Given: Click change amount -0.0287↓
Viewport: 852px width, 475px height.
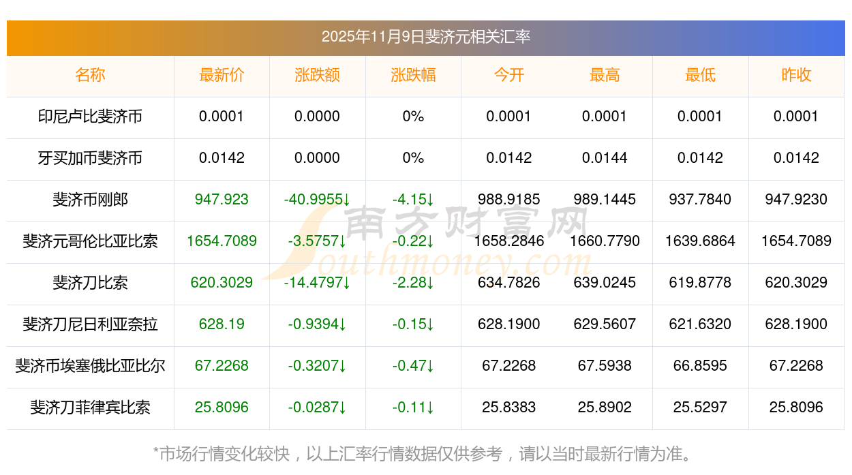Looking at the screenshot, I should tap(317, 408).
